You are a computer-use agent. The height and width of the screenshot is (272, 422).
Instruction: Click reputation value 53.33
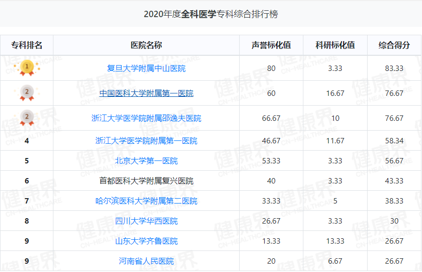point(272,161)
